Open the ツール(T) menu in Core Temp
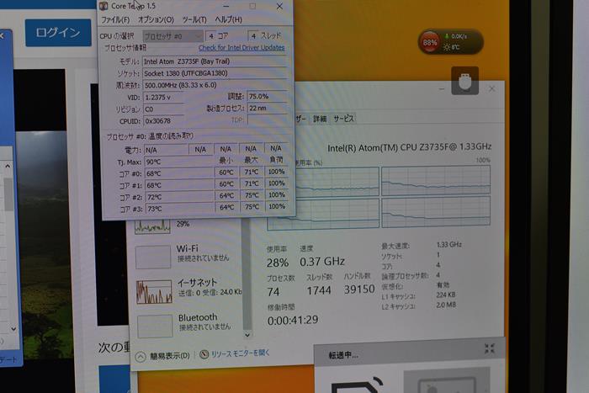This screenshot has height=393, width=589. (194, 19)
